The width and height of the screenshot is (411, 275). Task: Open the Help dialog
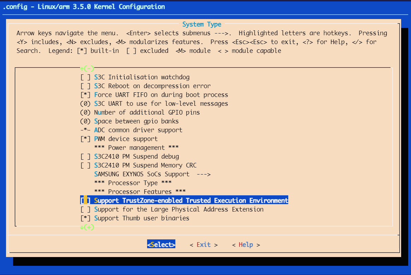click(246, 244)
